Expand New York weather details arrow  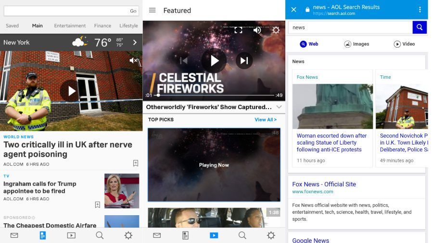[x=135, y=42]
